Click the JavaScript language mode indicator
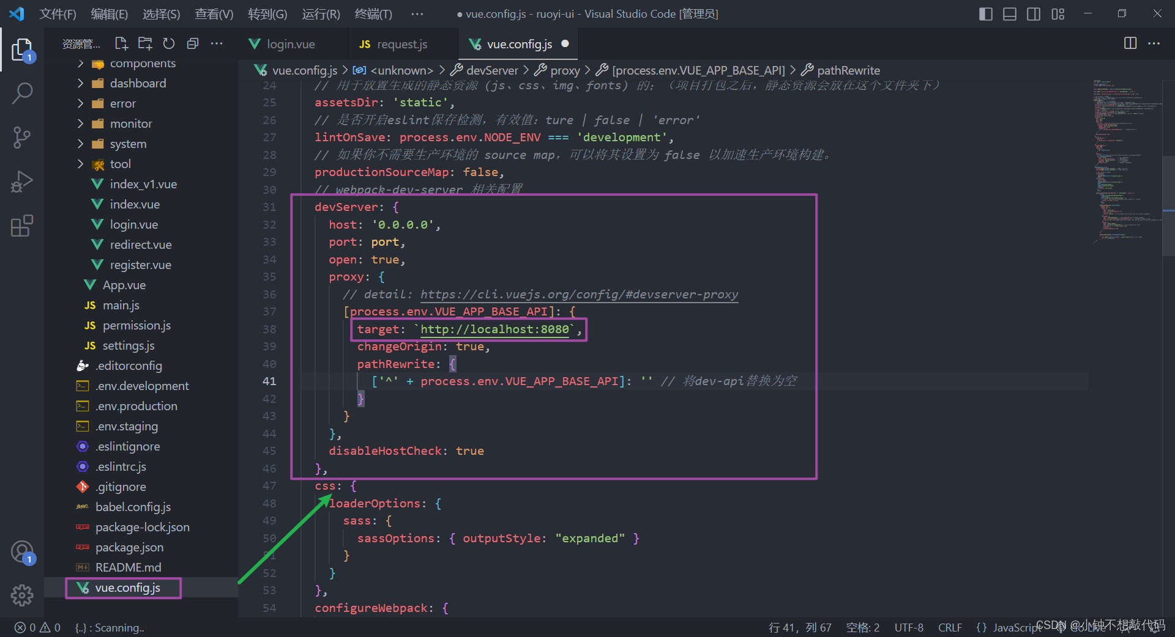Screen dimensions: 1175x637 coord(1016,628)
